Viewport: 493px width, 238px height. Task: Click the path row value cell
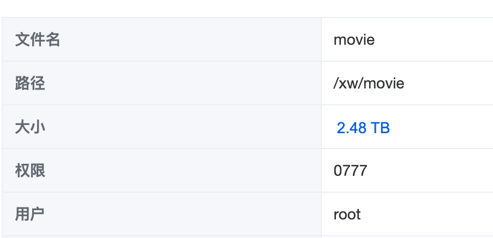(407, 83)
